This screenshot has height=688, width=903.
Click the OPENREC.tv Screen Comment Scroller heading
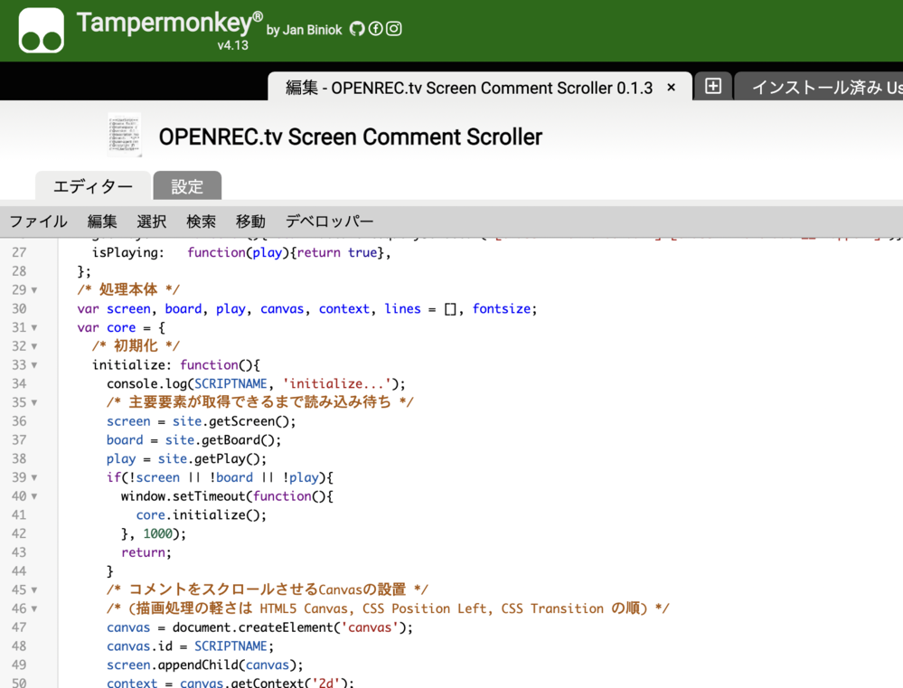coord(350,137)
